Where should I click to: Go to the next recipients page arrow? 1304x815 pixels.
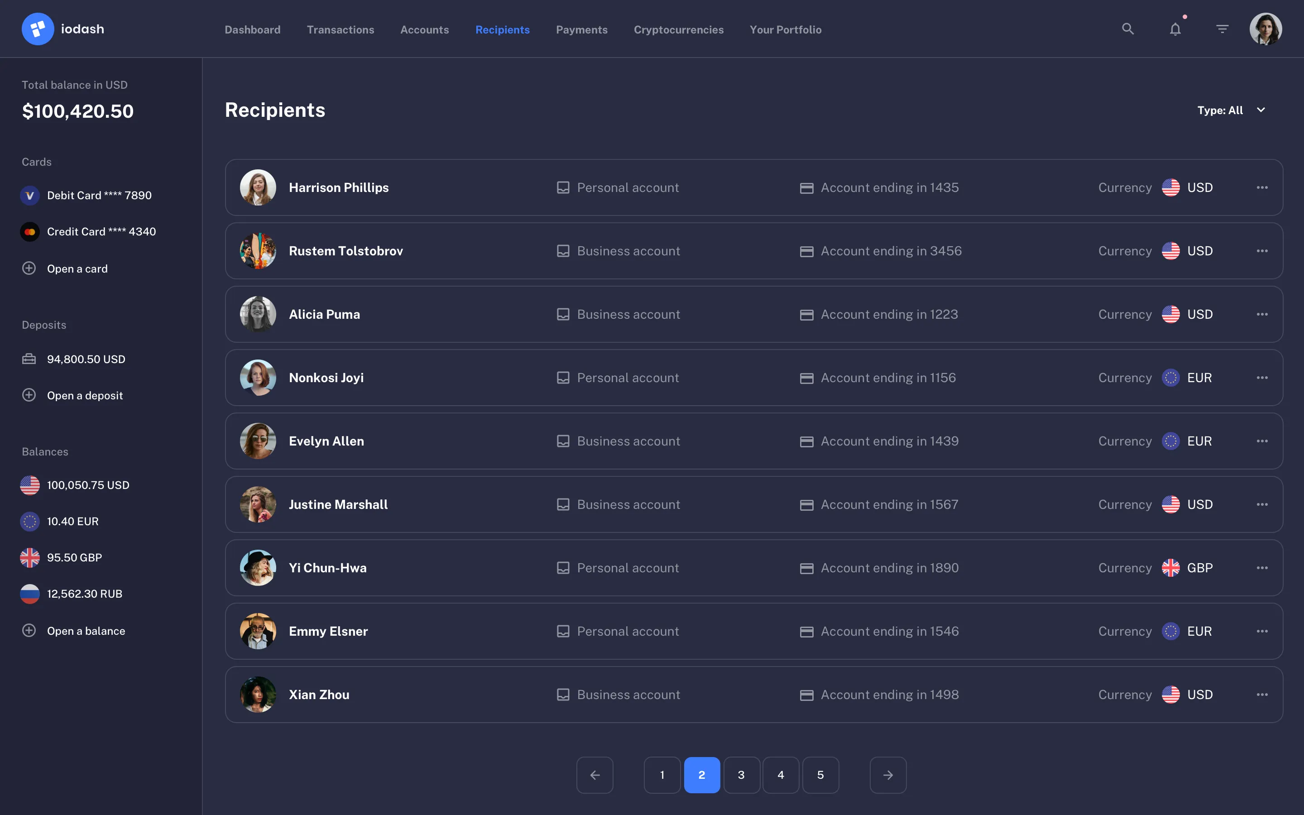coord(888,775)
